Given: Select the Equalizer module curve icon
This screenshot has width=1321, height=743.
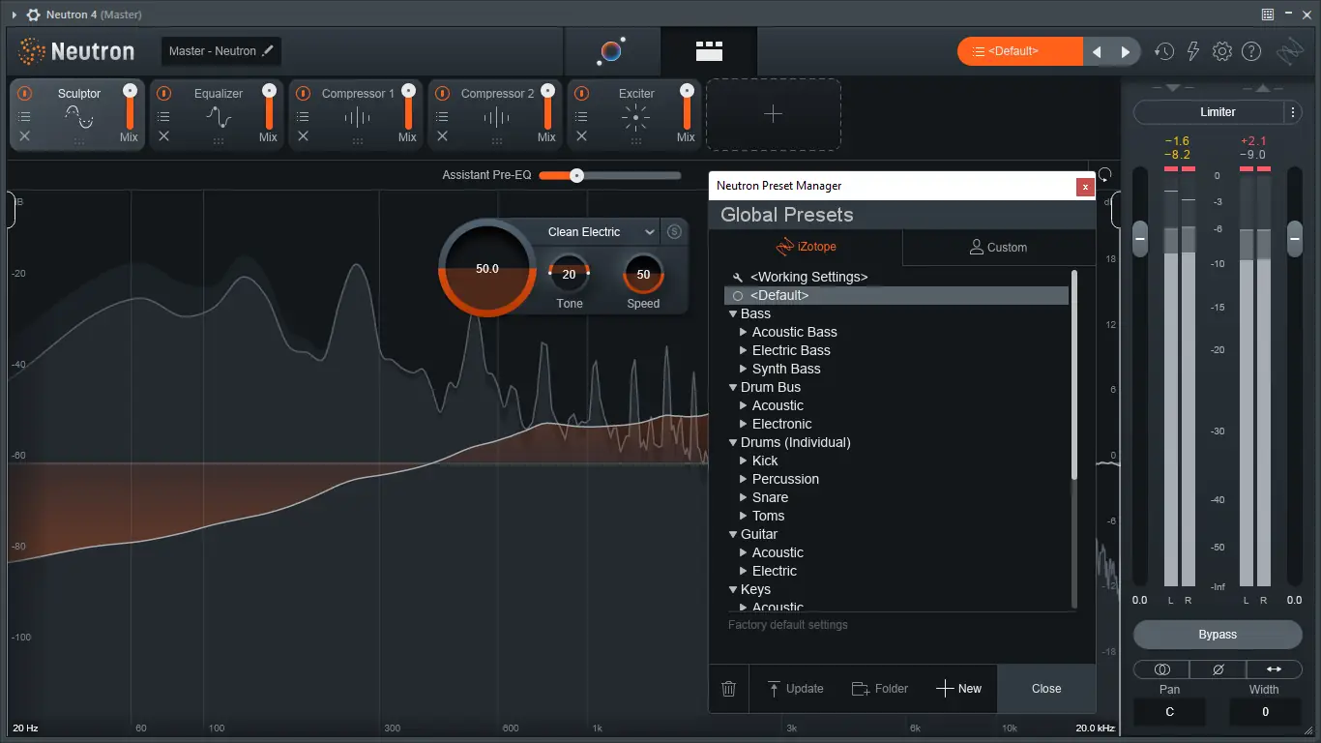Looking at the screenshot, I should pyautogui.click(x=219, y=117).
